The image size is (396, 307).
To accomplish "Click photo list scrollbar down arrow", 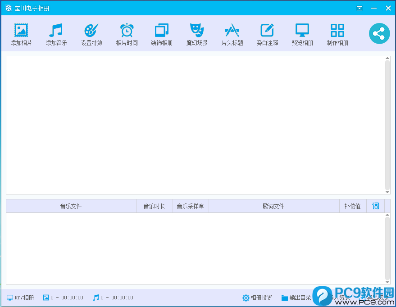I will point(387,192).
